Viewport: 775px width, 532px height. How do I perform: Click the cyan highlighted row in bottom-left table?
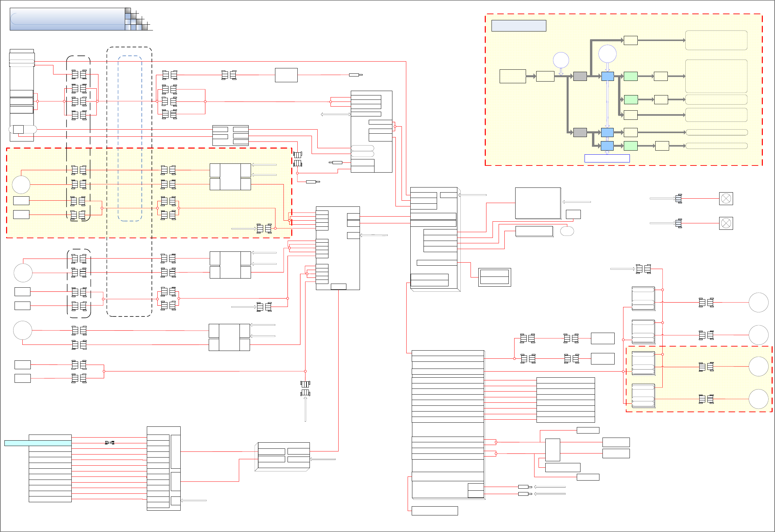pos(38,443)
